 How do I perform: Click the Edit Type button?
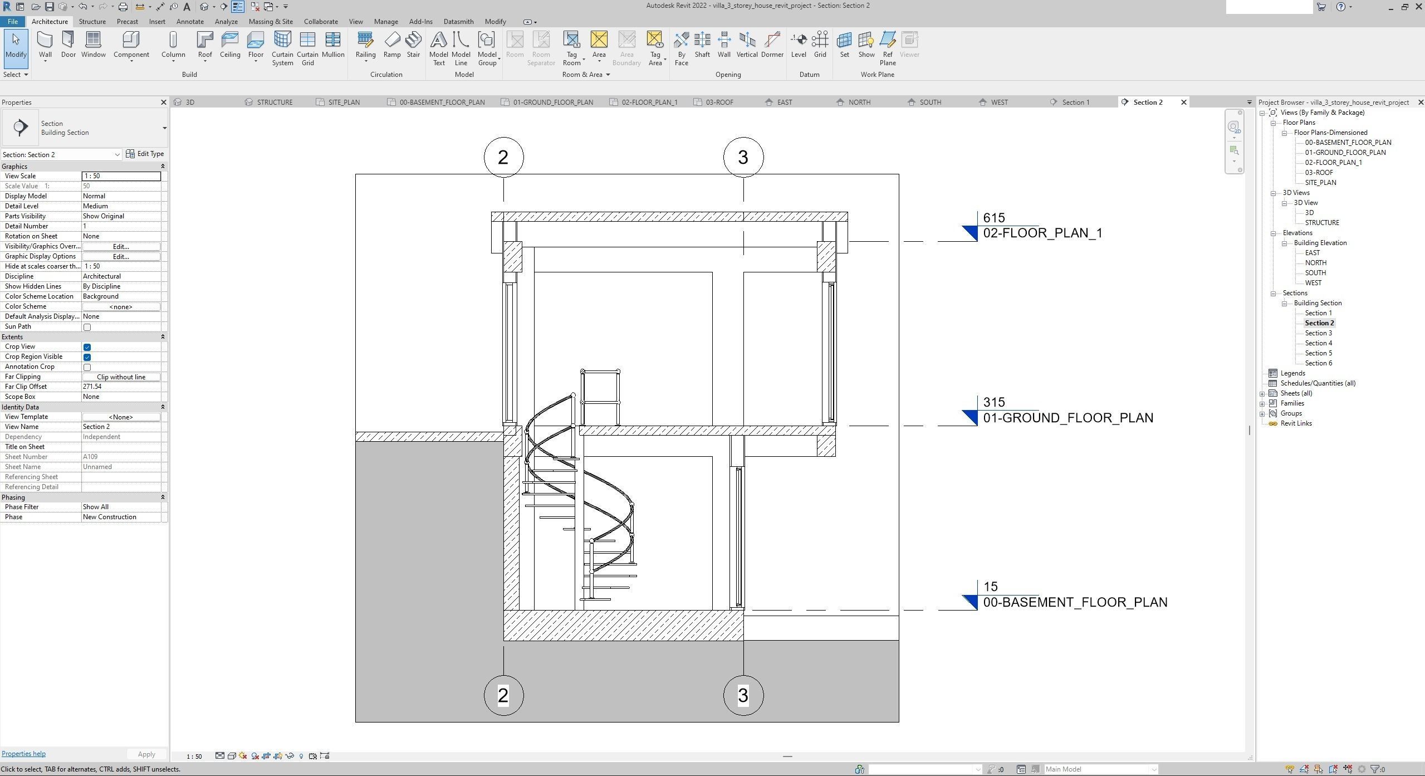point(145,154)
